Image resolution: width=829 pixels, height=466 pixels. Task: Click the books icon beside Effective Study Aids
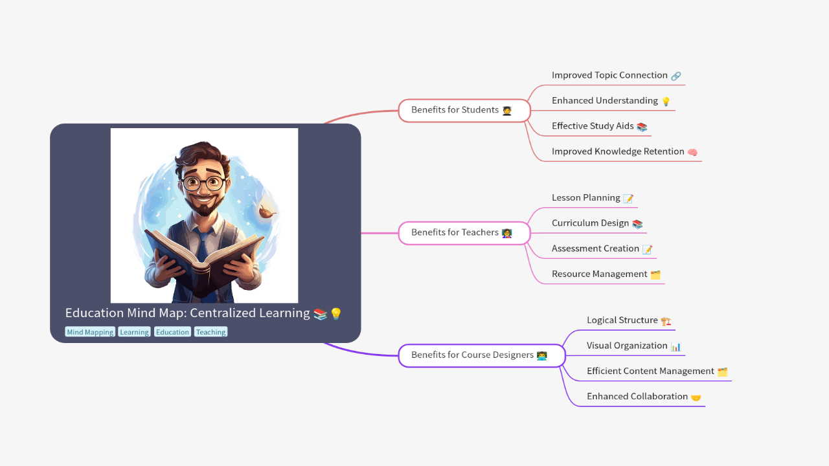point(642,127)
